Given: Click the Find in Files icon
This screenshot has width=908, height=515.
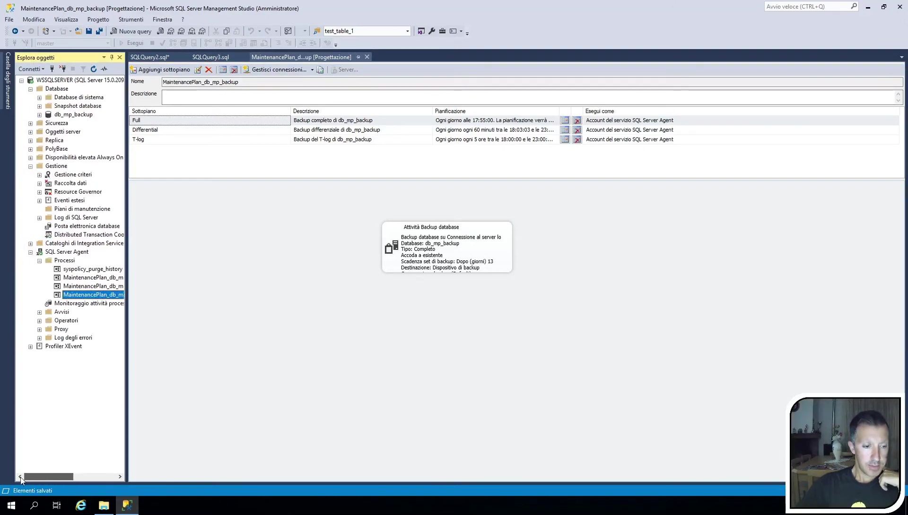Looking at the screenshot, I should [317, 31].
